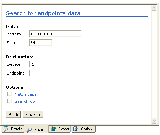Click the empty Endpoint input field
The image size is (160, 135).
45,73
